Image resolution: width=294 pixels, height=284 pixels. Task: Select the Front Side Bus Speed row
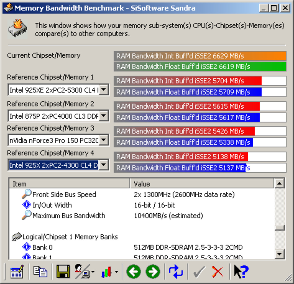(141, 194)
